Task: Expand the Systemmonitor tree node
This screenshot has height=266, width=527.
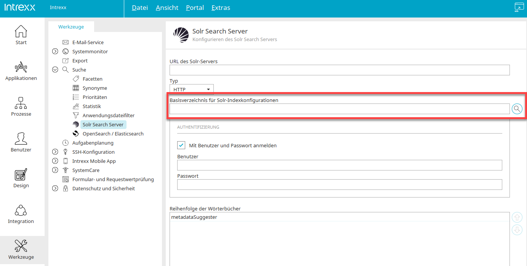Action: point(55,51)
